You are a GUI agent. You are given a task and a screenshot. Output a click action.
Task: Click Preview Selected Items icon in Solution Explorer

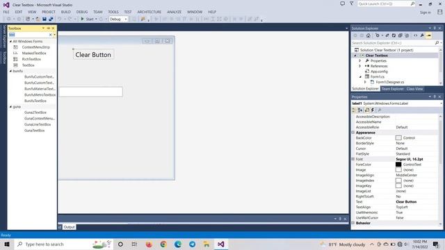(428, 35)
